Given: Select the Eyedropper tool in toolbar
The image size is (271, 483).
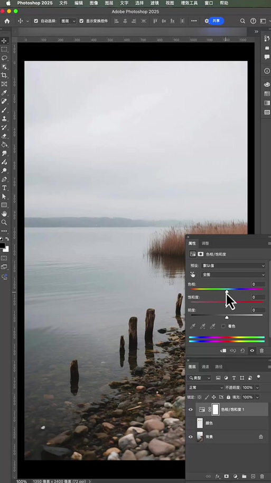Looking at the screenshot, I should (x=4, y=92).
